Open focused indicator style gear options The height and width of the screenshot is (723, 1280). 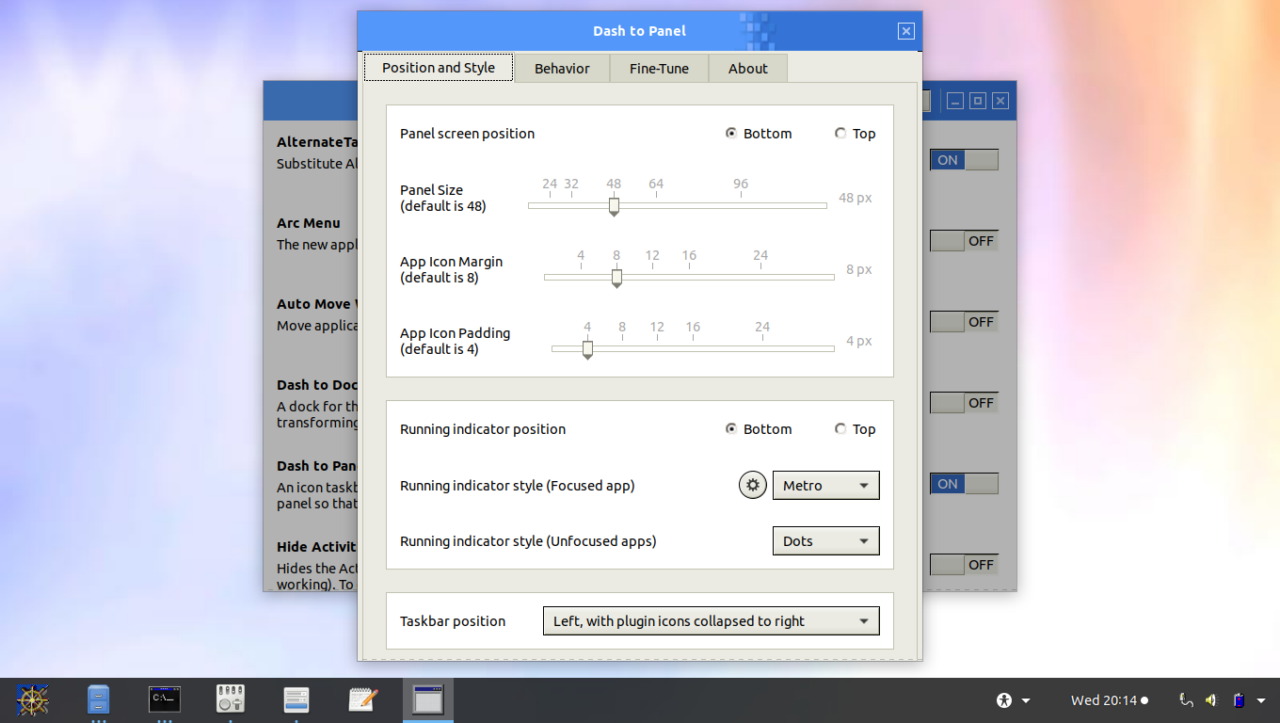[752, 486]
